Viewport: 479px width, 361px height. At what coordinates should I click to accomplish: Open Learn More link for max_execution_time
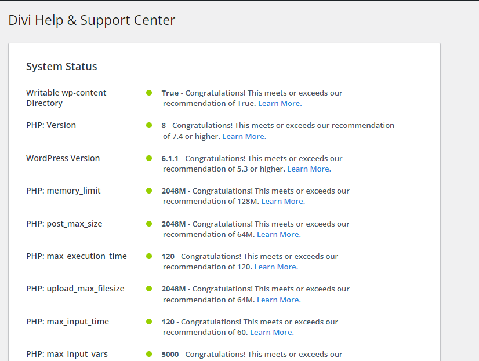276,267
